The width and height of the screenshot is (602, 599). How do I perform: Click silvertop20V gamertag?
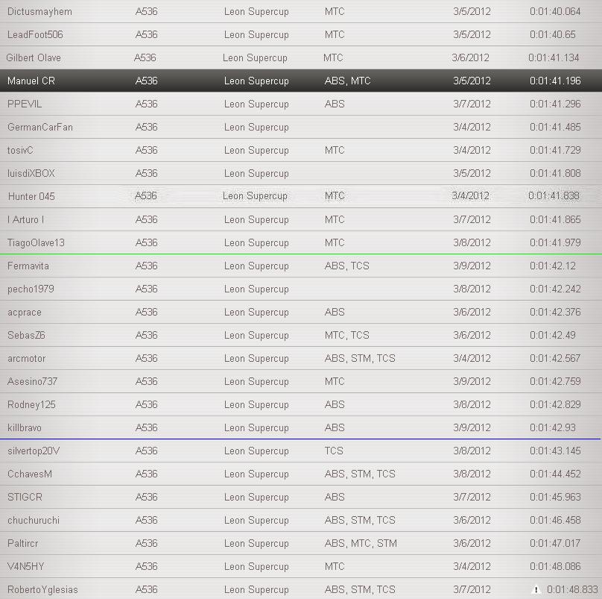[x=34, y=451]
